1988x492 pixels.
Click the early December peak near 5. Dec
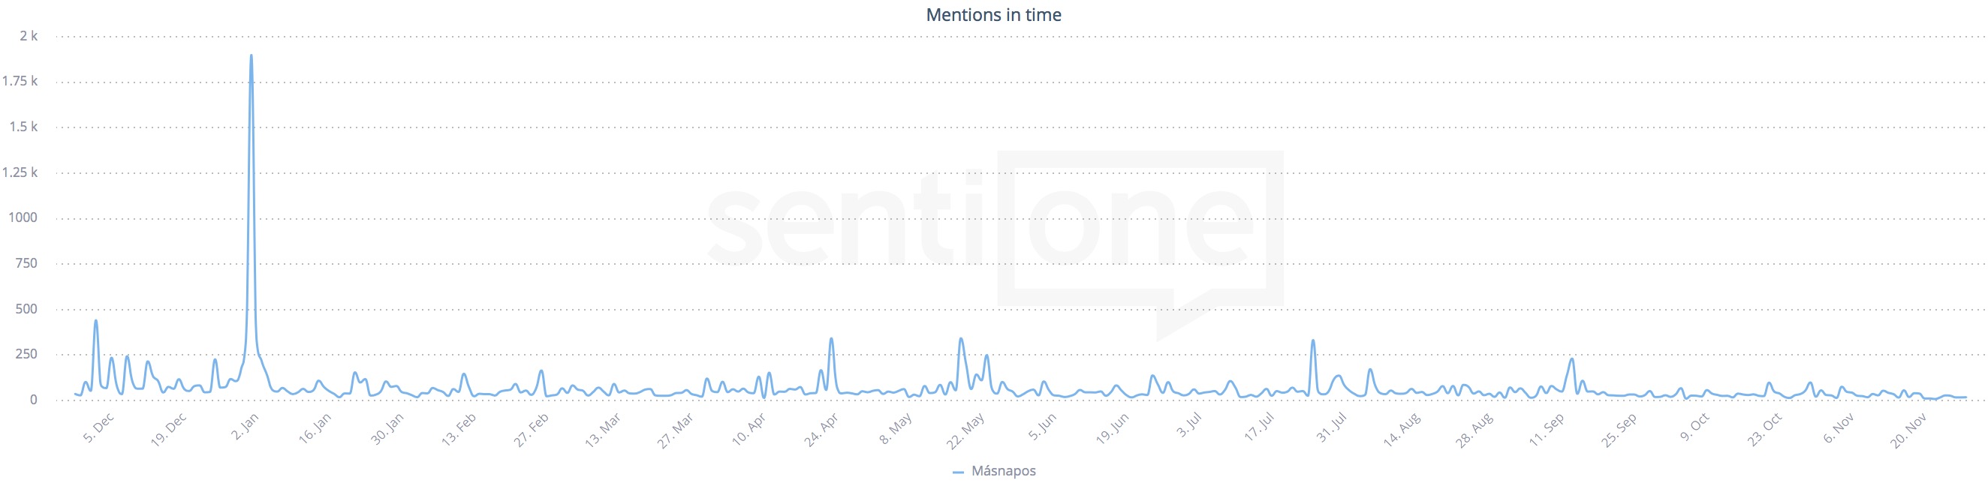point(95,321)
